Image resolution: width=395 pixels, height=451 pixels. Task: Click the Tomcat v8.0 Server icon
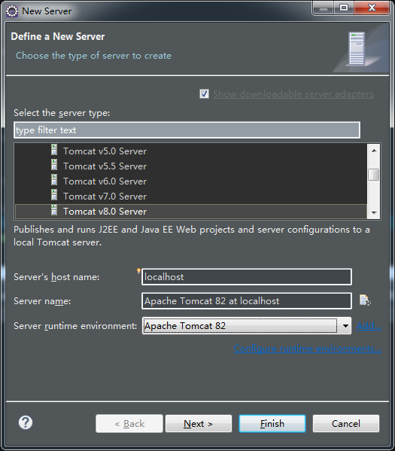(x=54, y=210)
